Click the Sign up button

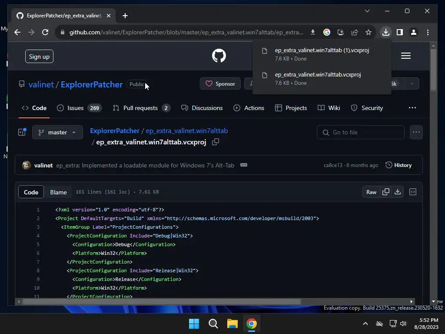pos(39,57)
